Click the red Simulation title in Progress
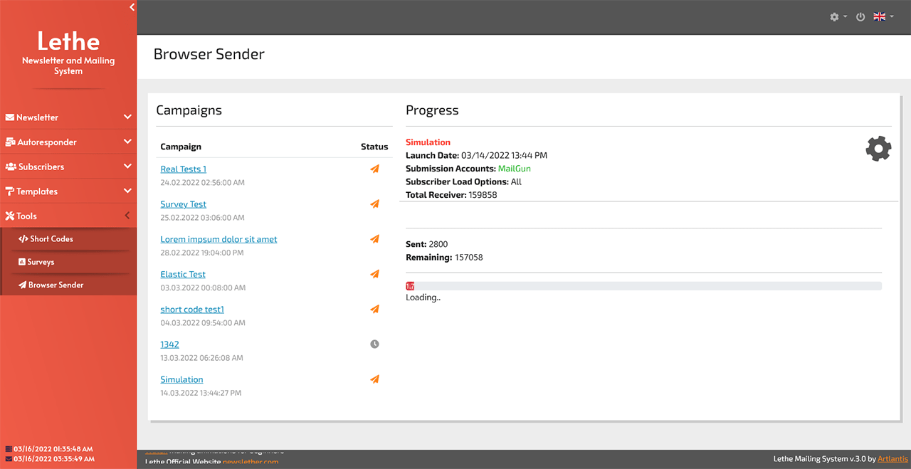 428,142
